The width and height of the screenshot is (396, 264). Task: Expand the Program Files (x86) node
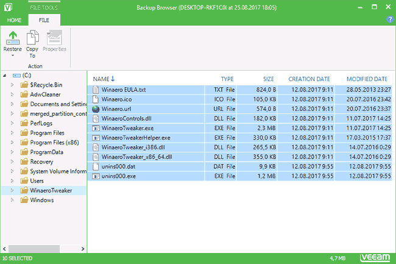click(x=12, y=143)
